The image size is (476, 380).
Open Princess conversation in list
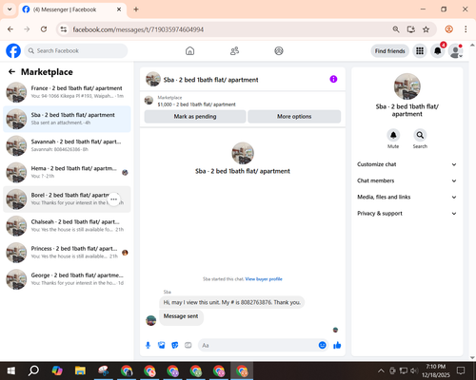click(x=67, y=253)
